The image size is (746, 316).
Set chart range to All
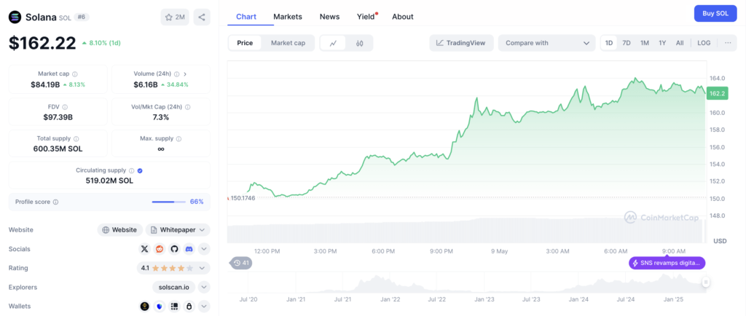680,43
